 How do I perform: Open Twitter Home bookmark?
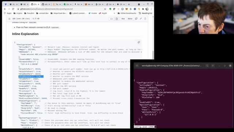pyautogui.click(x=93, y=13)
